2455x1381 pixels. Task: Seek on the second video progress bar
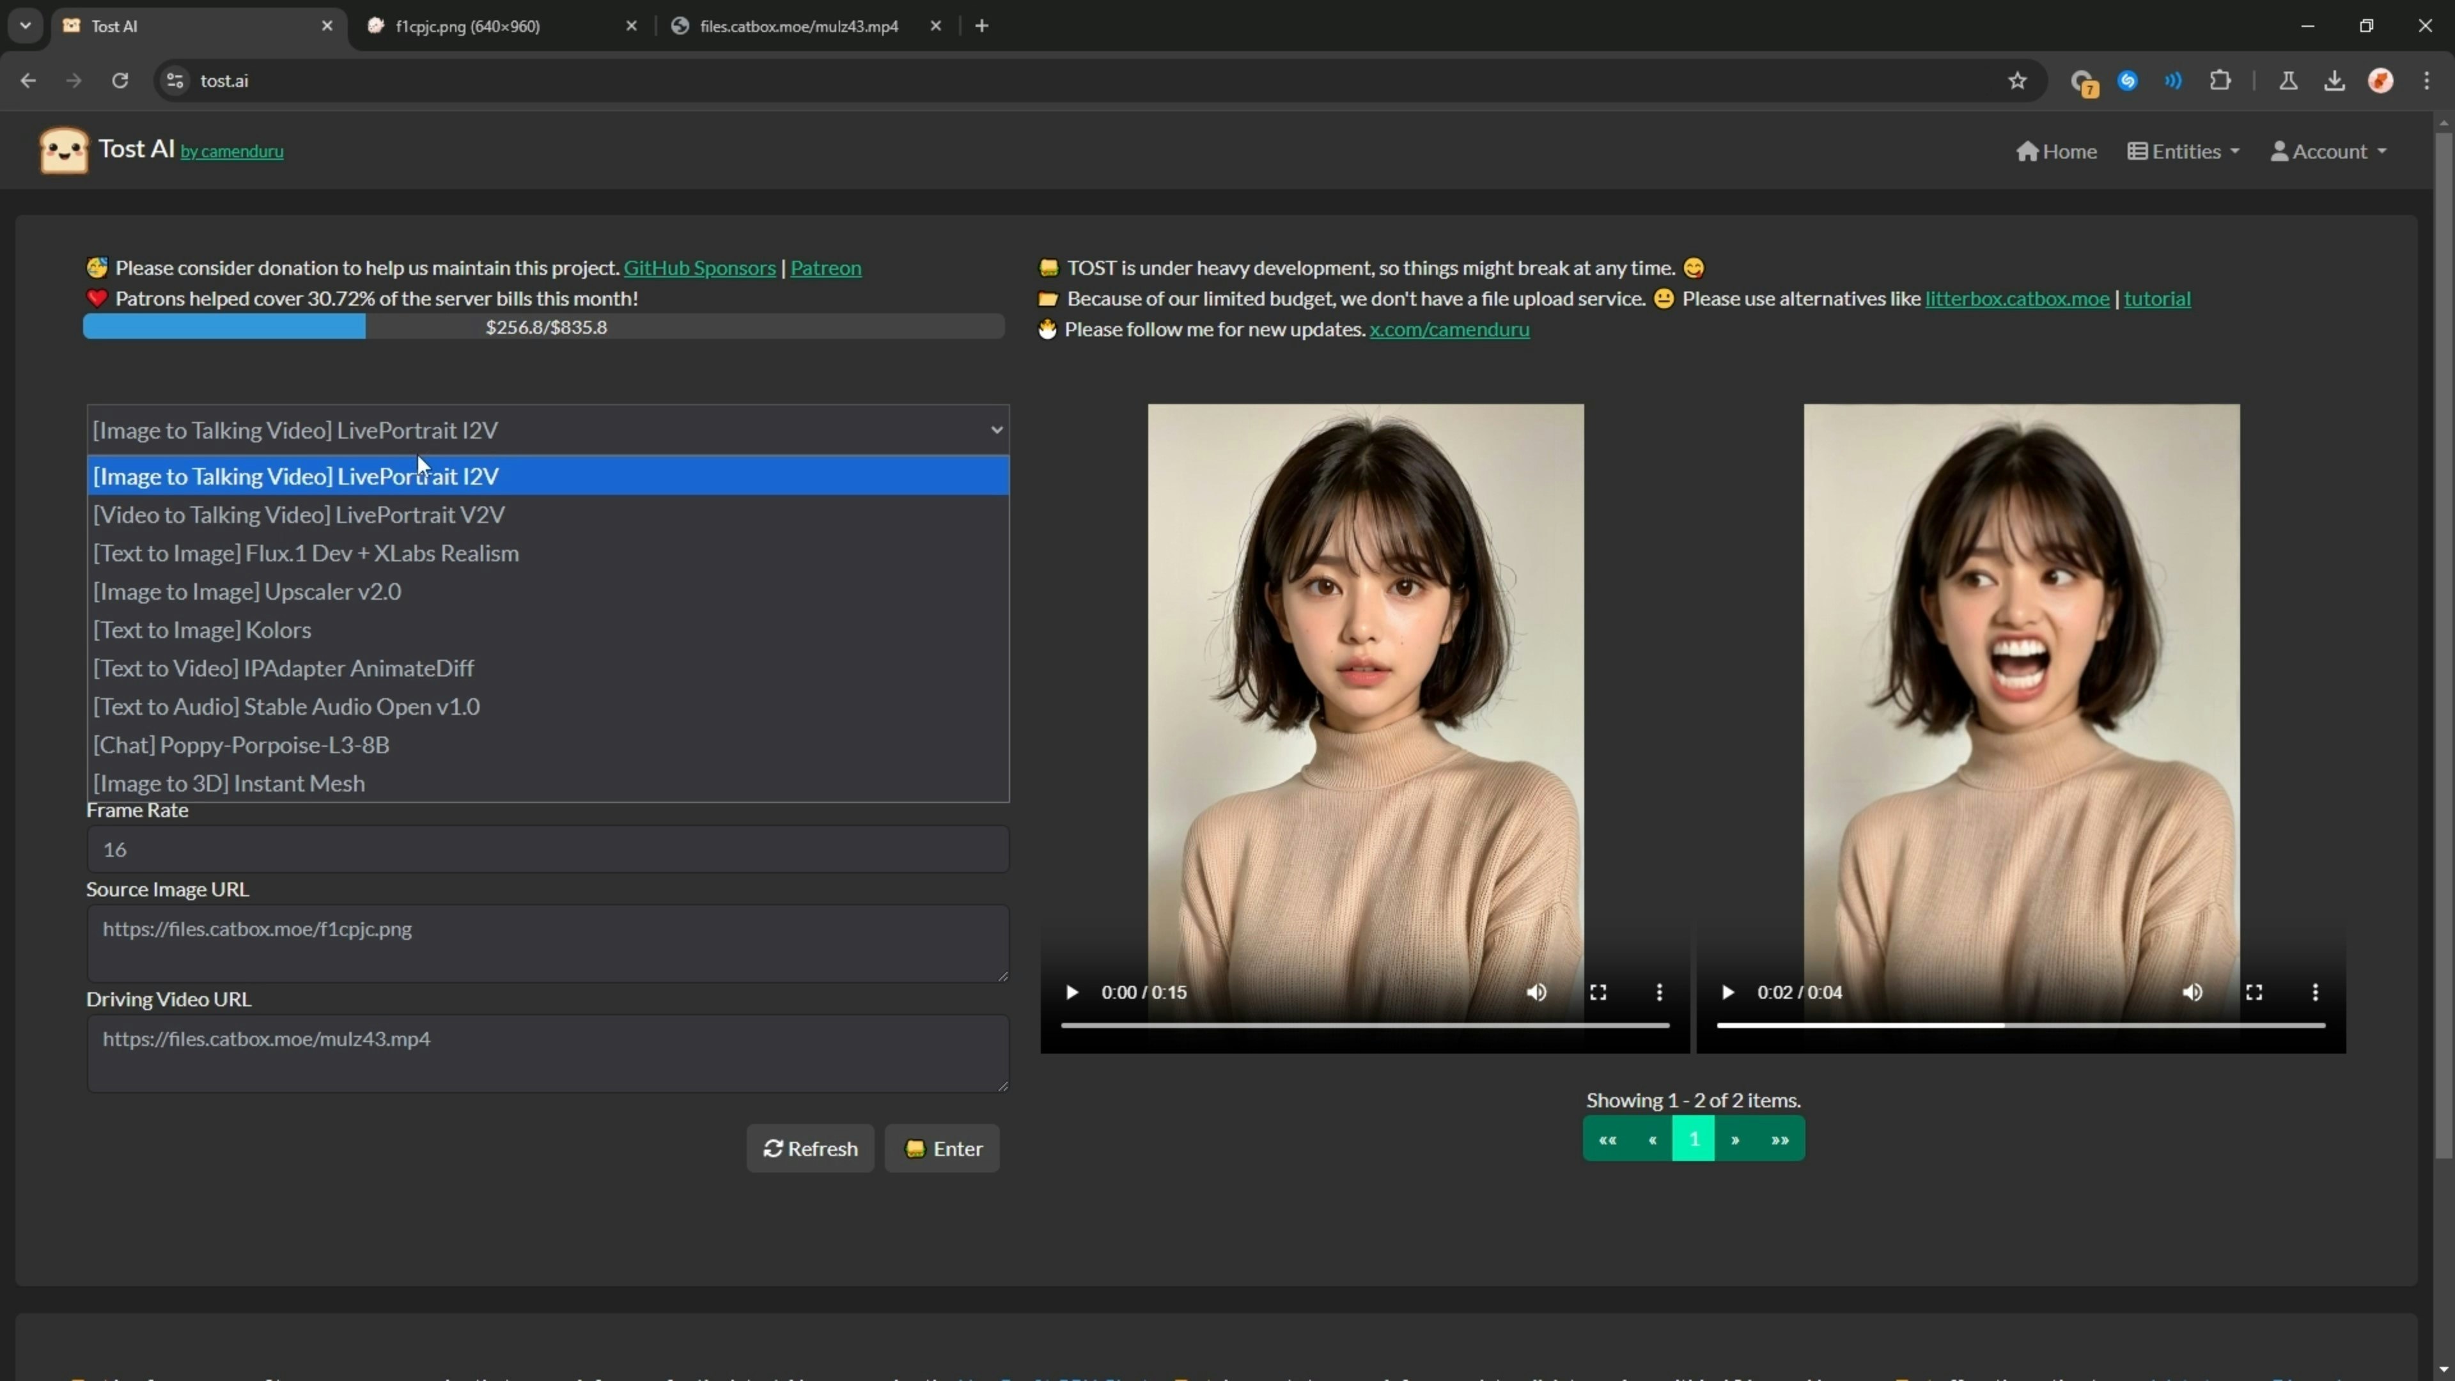(2144, 1026)
